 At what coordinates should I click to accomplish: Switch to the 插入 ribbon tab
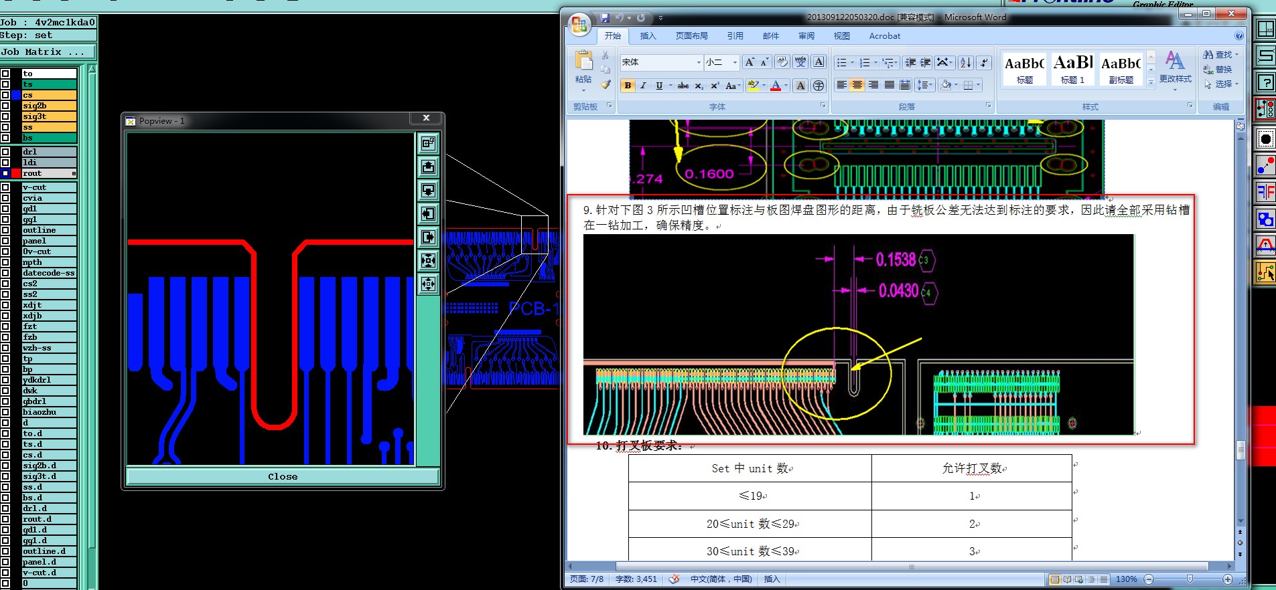648,36
